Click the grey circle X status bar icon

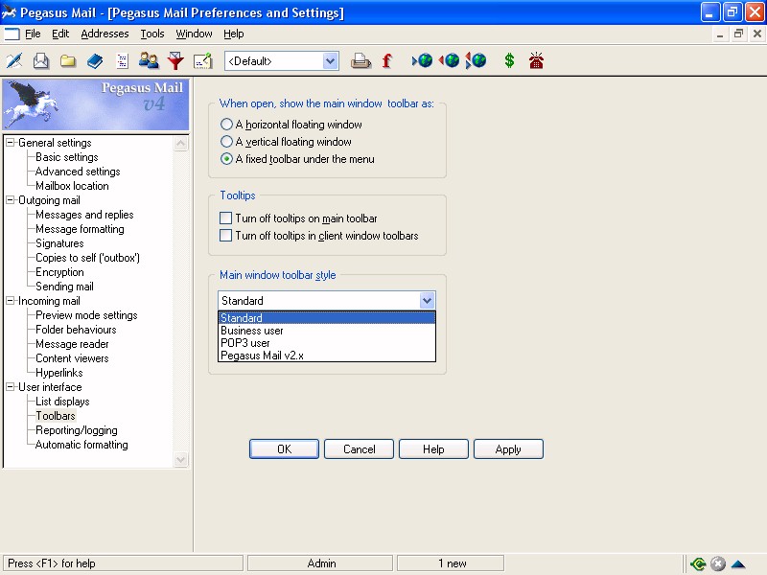(717, 563)
